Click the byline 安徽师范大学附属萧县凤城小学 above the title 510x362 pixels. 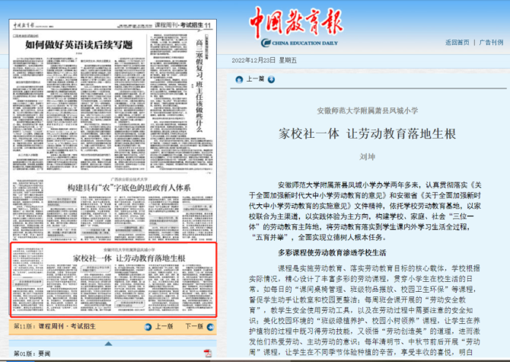point(368,111)
